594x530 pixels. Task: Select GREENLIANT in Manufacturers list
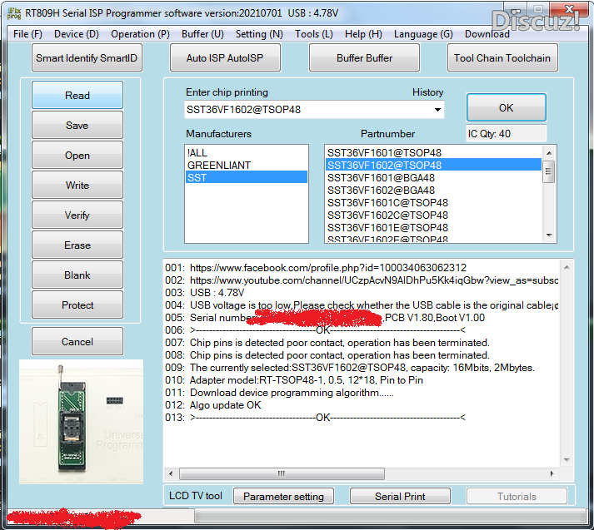pyautogui.click(x=218, y=166)
